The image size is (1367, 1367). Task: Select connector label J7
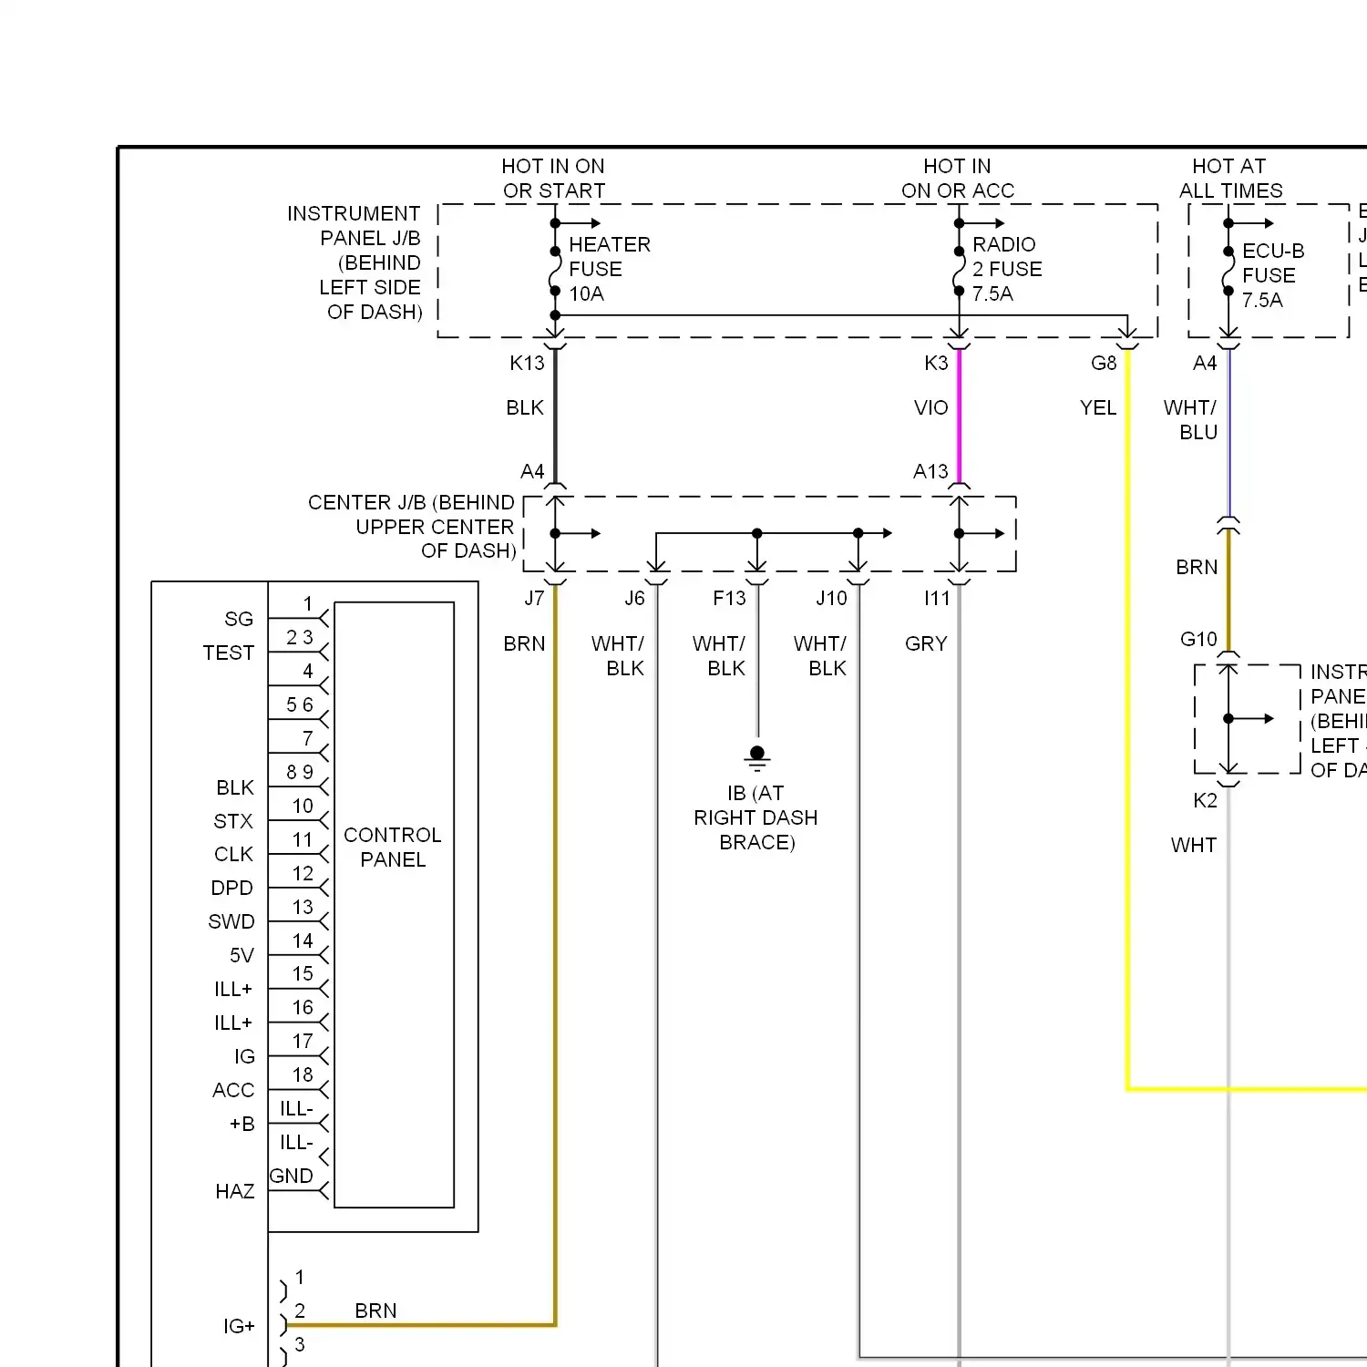534,598
